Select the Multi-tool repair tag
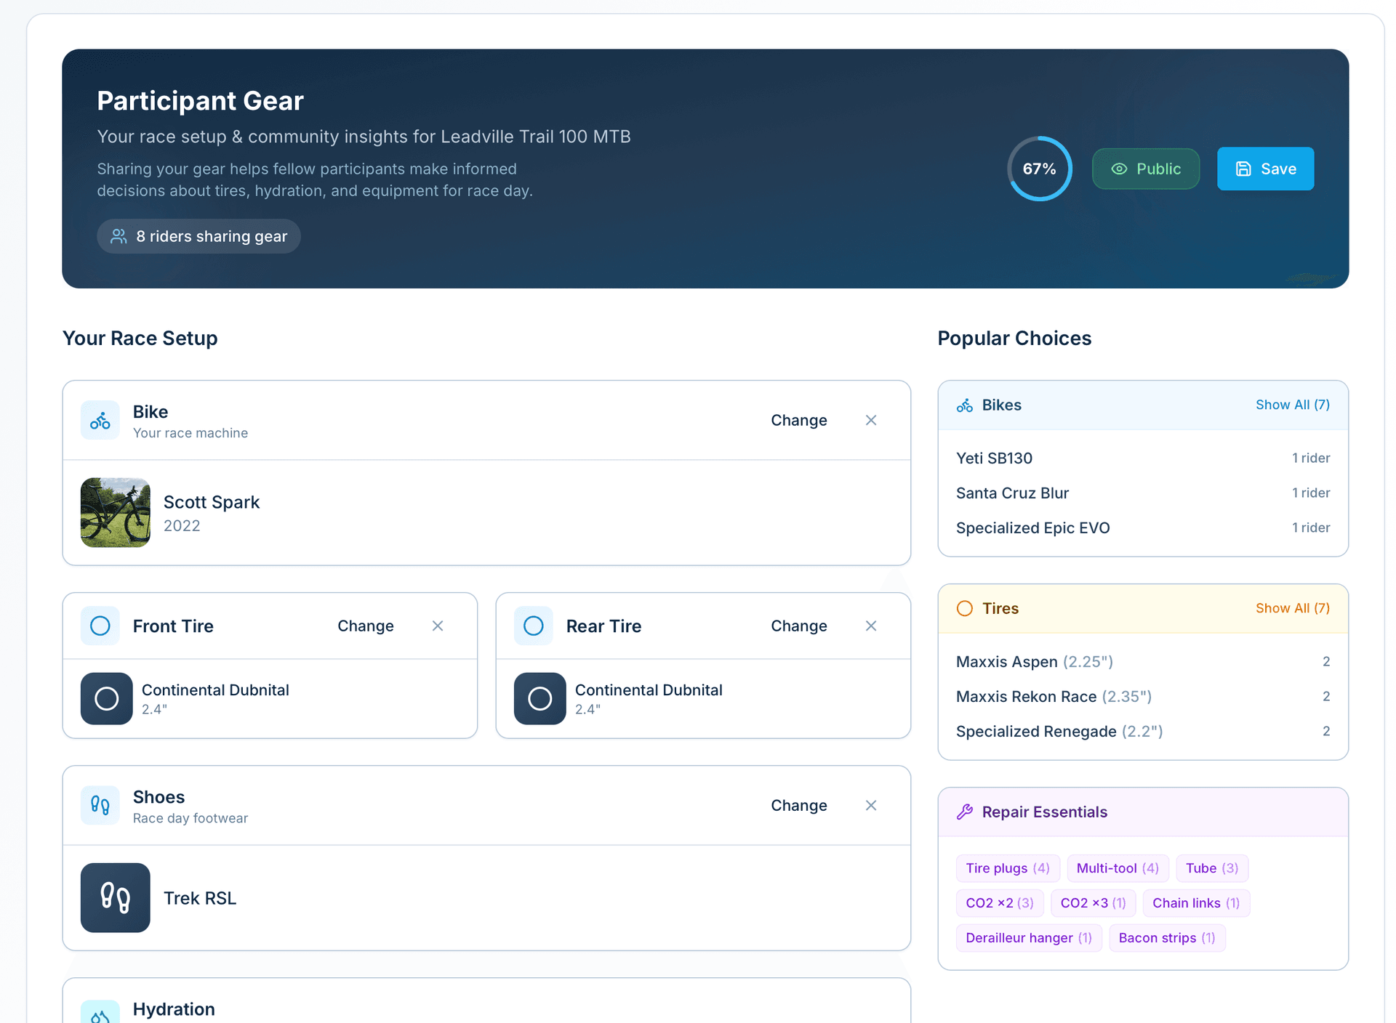 (1117, 868)
